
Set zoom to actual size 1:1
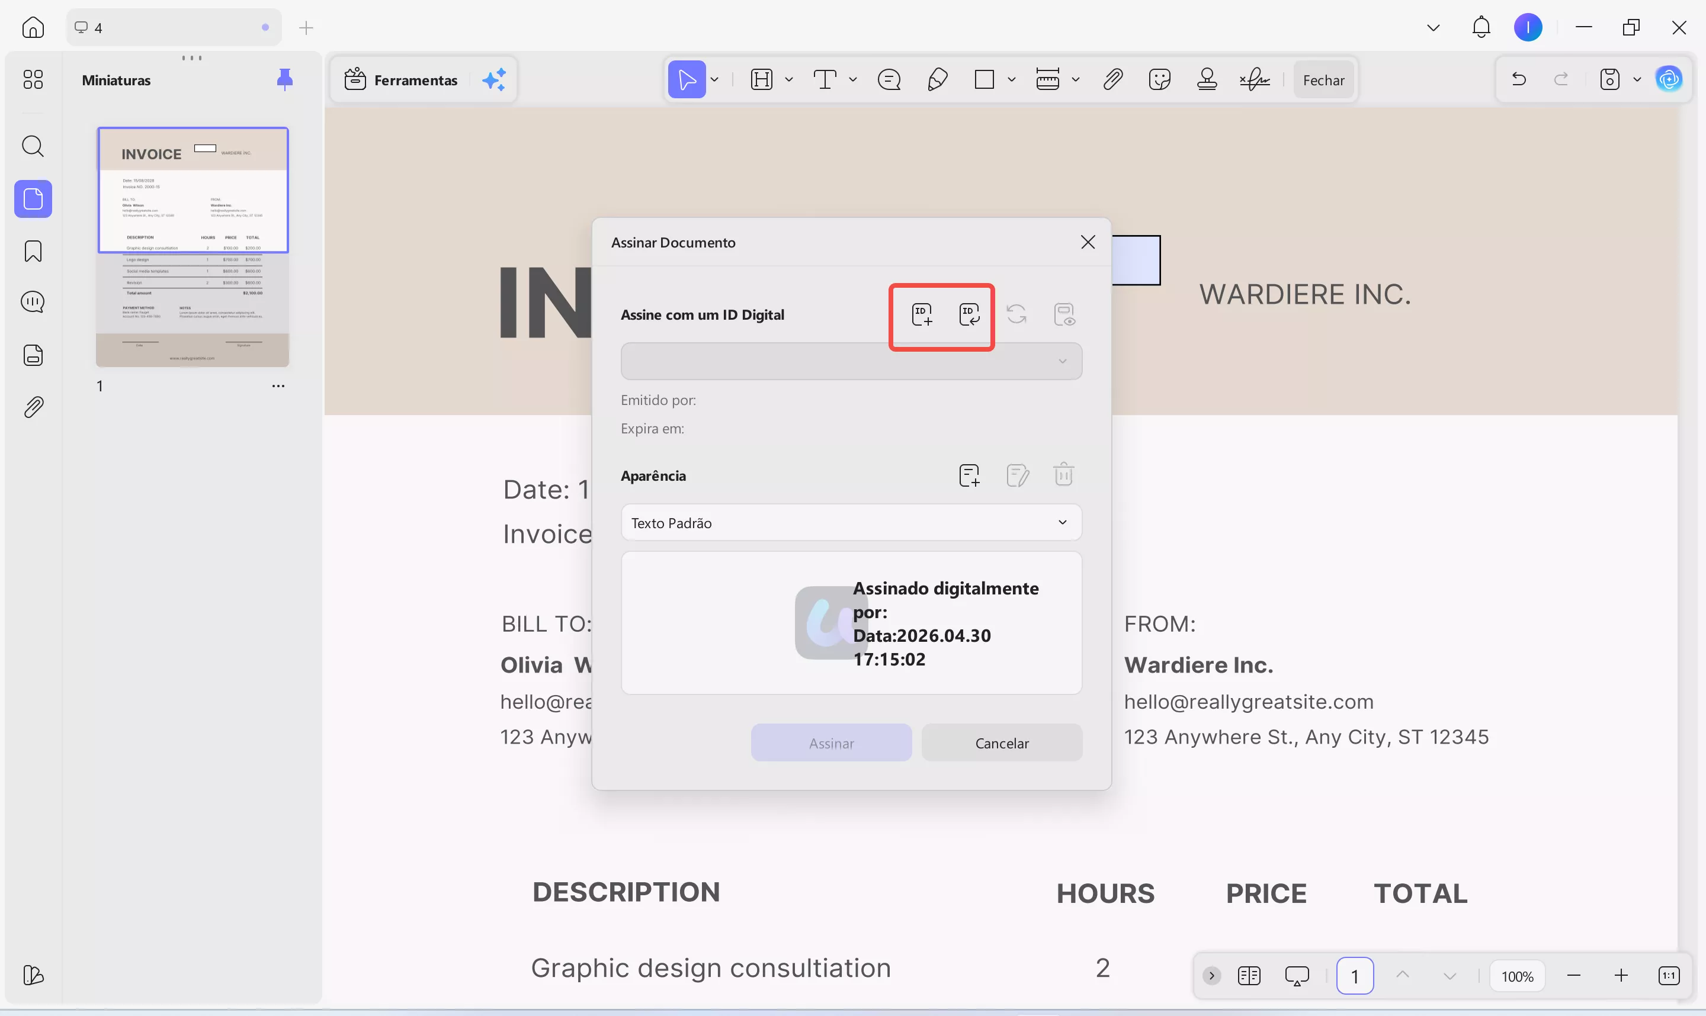point(1668,976)
